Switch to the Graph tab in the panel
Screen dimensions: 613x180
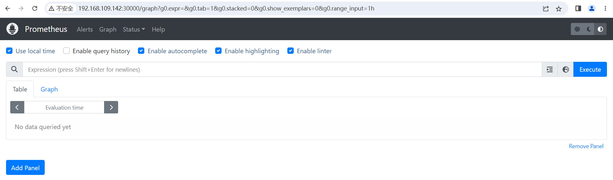49,89
